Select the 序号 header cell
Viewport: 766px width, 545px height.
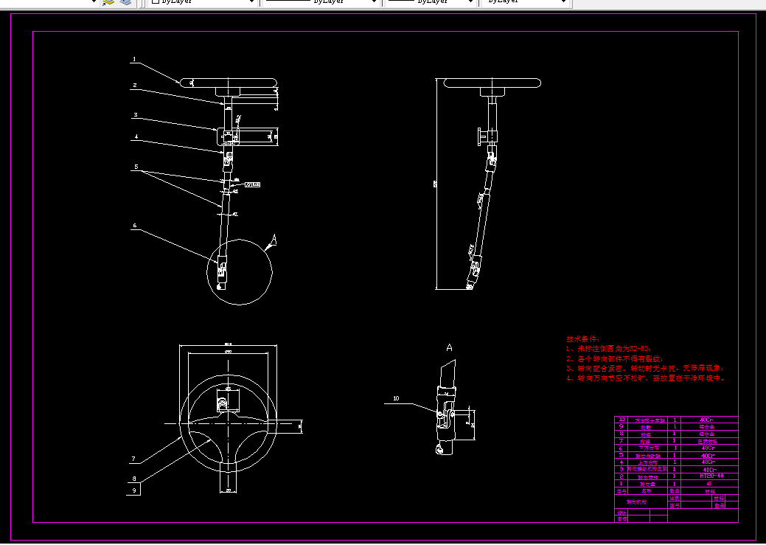[621, 491]
